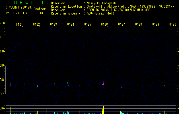Click the 0123 time axis marker
The height and width of the screenshot is (114, 179).
[x=54, y=25]
